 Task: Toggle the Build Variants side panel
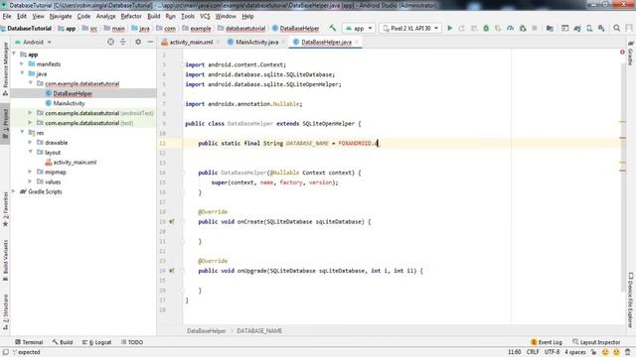pos(5,261)
